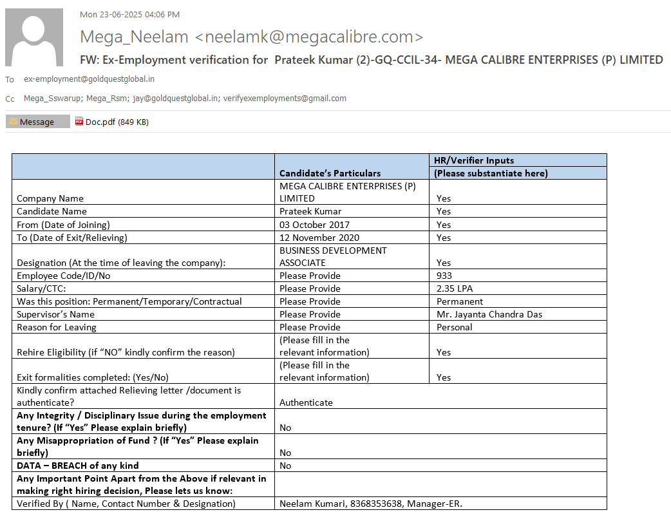
Task: Click the value Permanent
Action: [x=460, y=301]
